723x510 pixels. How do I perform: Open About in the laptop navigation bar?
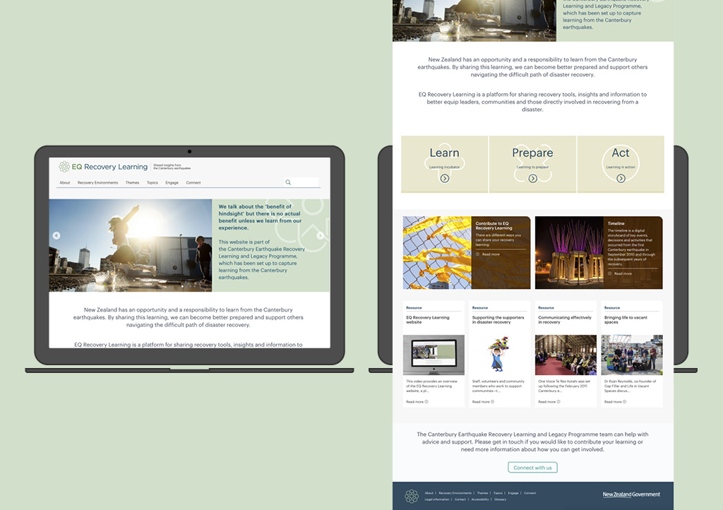[64, 183]
